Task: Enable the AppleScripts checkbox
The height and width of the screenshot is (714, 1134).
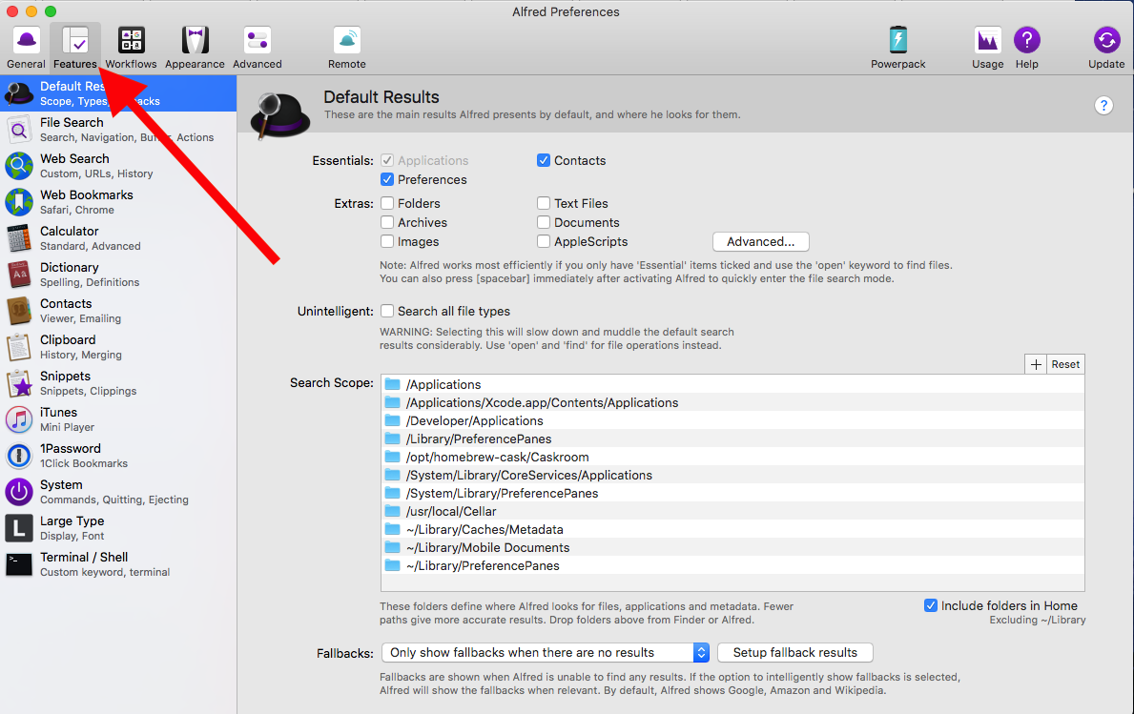Action: [x=543, y=241]
